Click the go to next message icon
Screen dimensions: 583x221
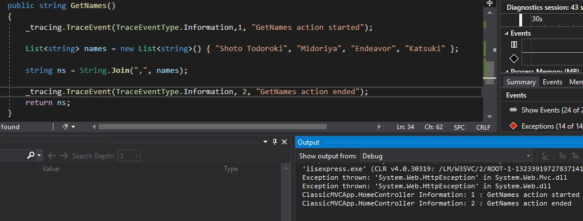click(575, 156)
